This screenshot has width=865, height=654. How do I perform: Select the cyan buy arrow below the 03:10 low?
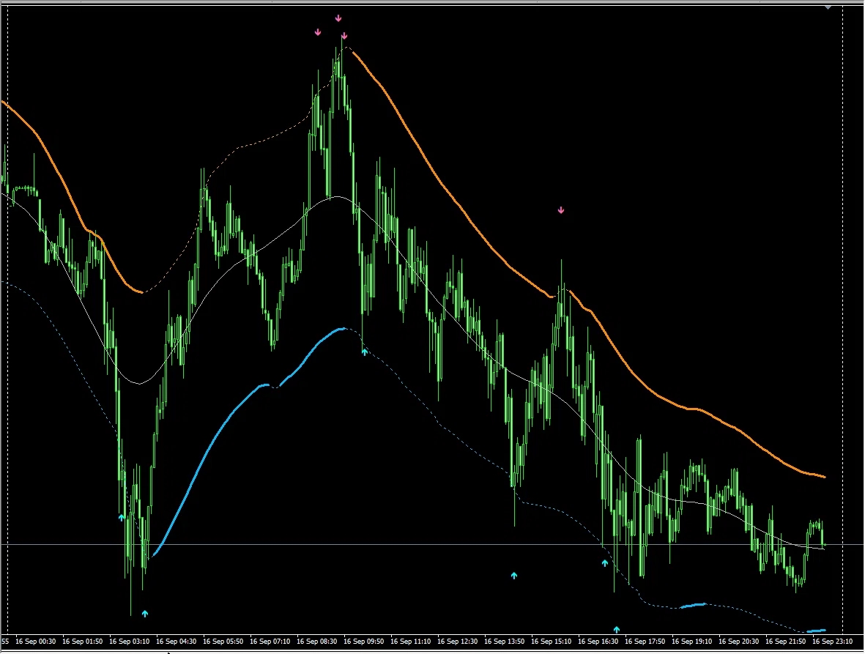[145, 613]
